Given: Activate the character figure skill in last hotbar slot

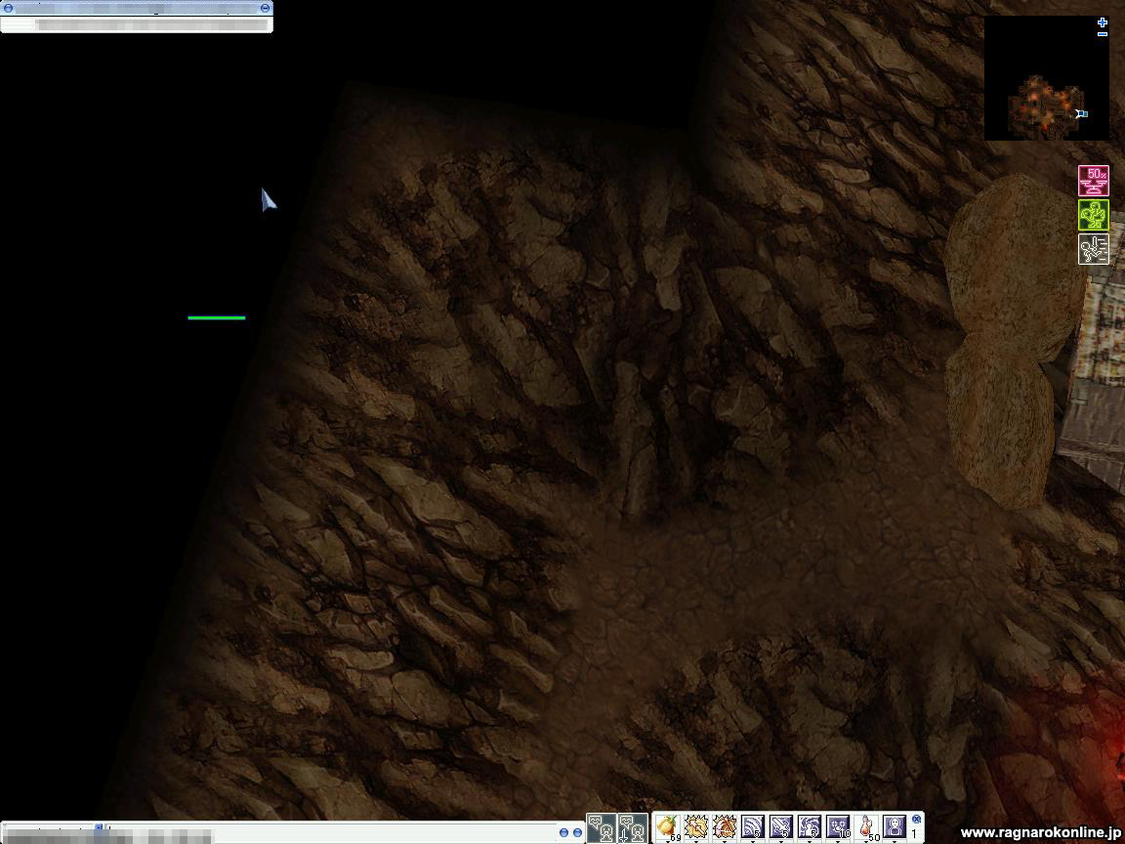Looking at the screenshot, I should (x=895, y=826).
